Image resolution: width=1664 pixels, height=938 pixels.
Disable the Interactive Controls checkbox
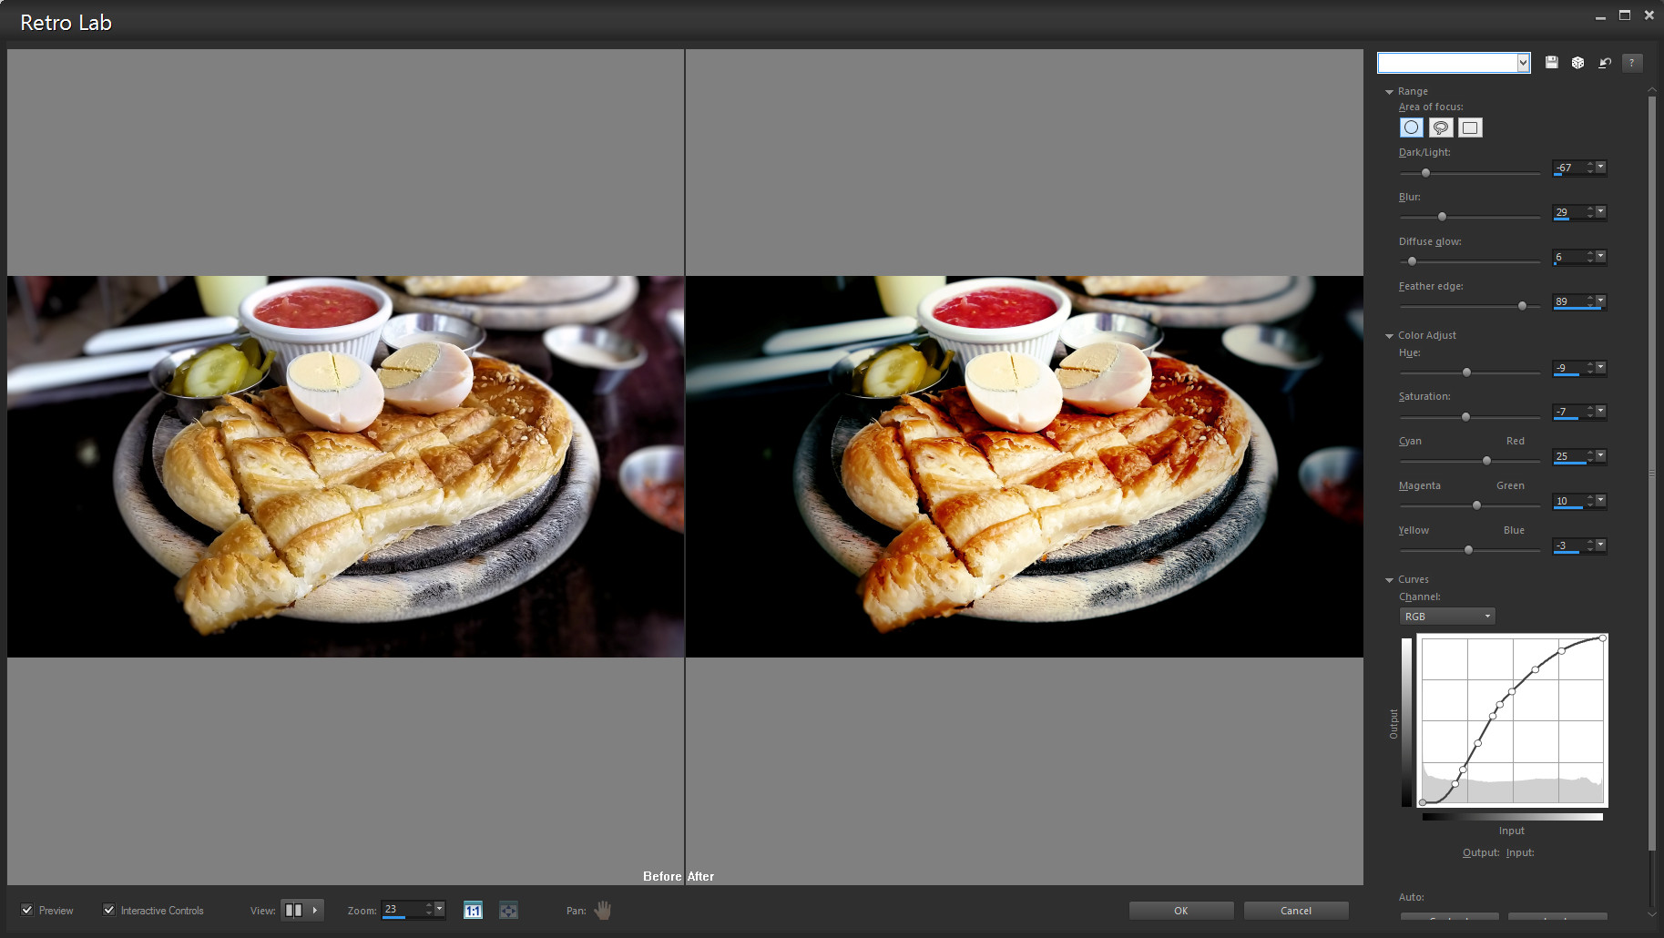coord(109,910)
